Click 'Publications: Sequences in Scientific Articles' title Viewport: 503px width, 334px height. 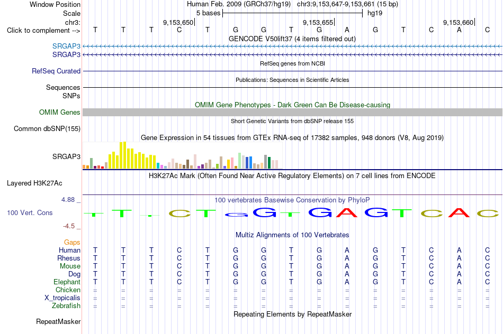point(292,80)
